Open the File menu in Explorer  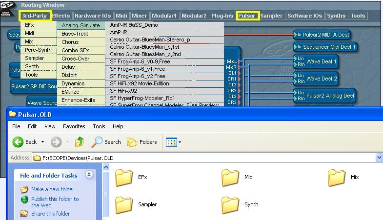pyautogui.click(x=16, y=126)
